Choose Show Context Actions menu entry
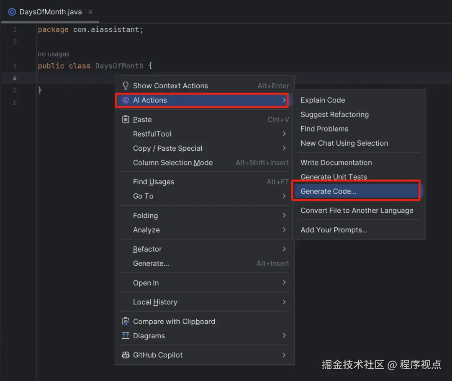Screen dimensions: 452x381 point(205,86)
